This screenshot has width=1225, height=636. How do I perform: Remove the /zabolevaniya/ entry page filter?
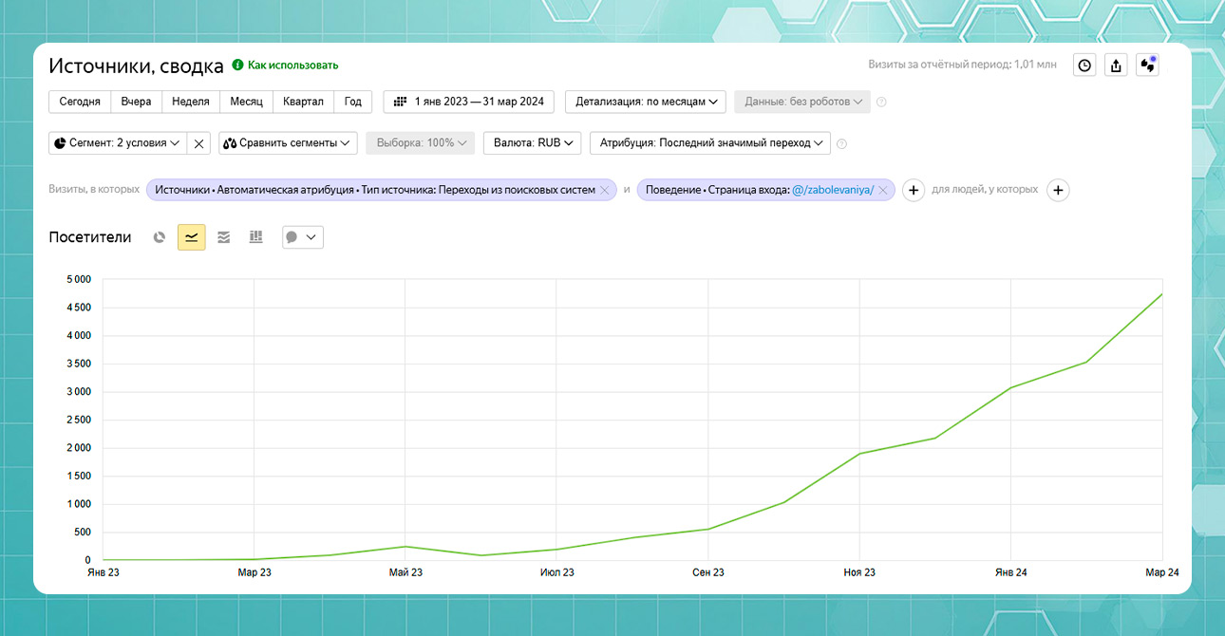882,190
